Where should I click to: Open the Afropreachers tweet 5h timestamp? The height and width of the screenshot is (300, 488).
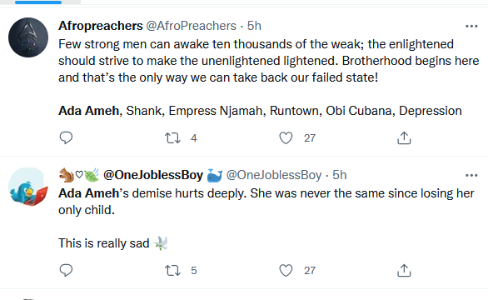pyautogui.click(x=254, y=26)
